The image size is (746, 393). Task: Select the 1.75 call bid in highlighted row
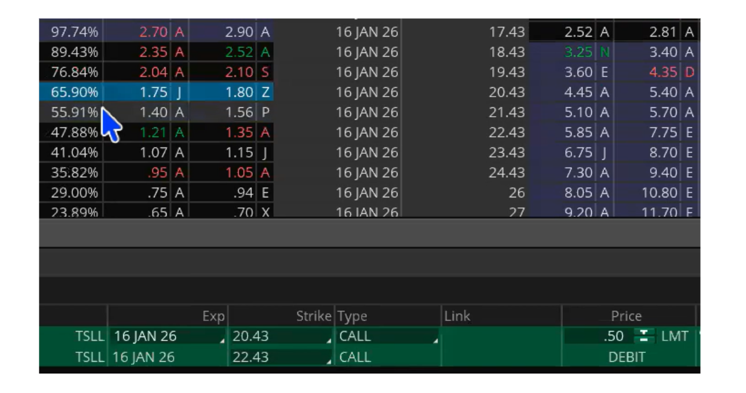pyautogui.click(x=154, y=93)
